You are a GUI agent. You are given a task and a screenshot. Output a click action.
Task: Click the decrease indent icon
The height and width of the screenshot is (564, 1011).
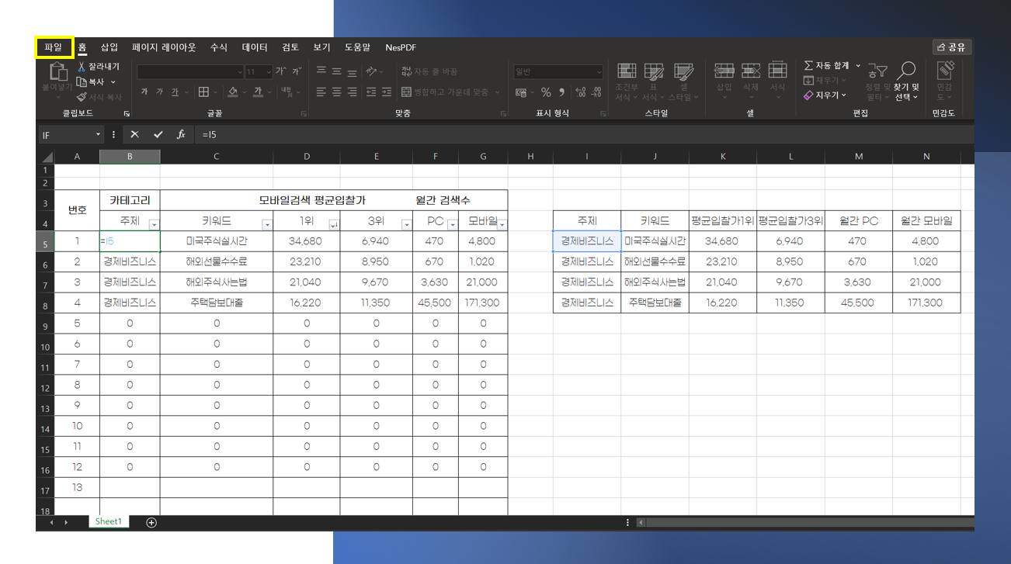tap(371, 92)
